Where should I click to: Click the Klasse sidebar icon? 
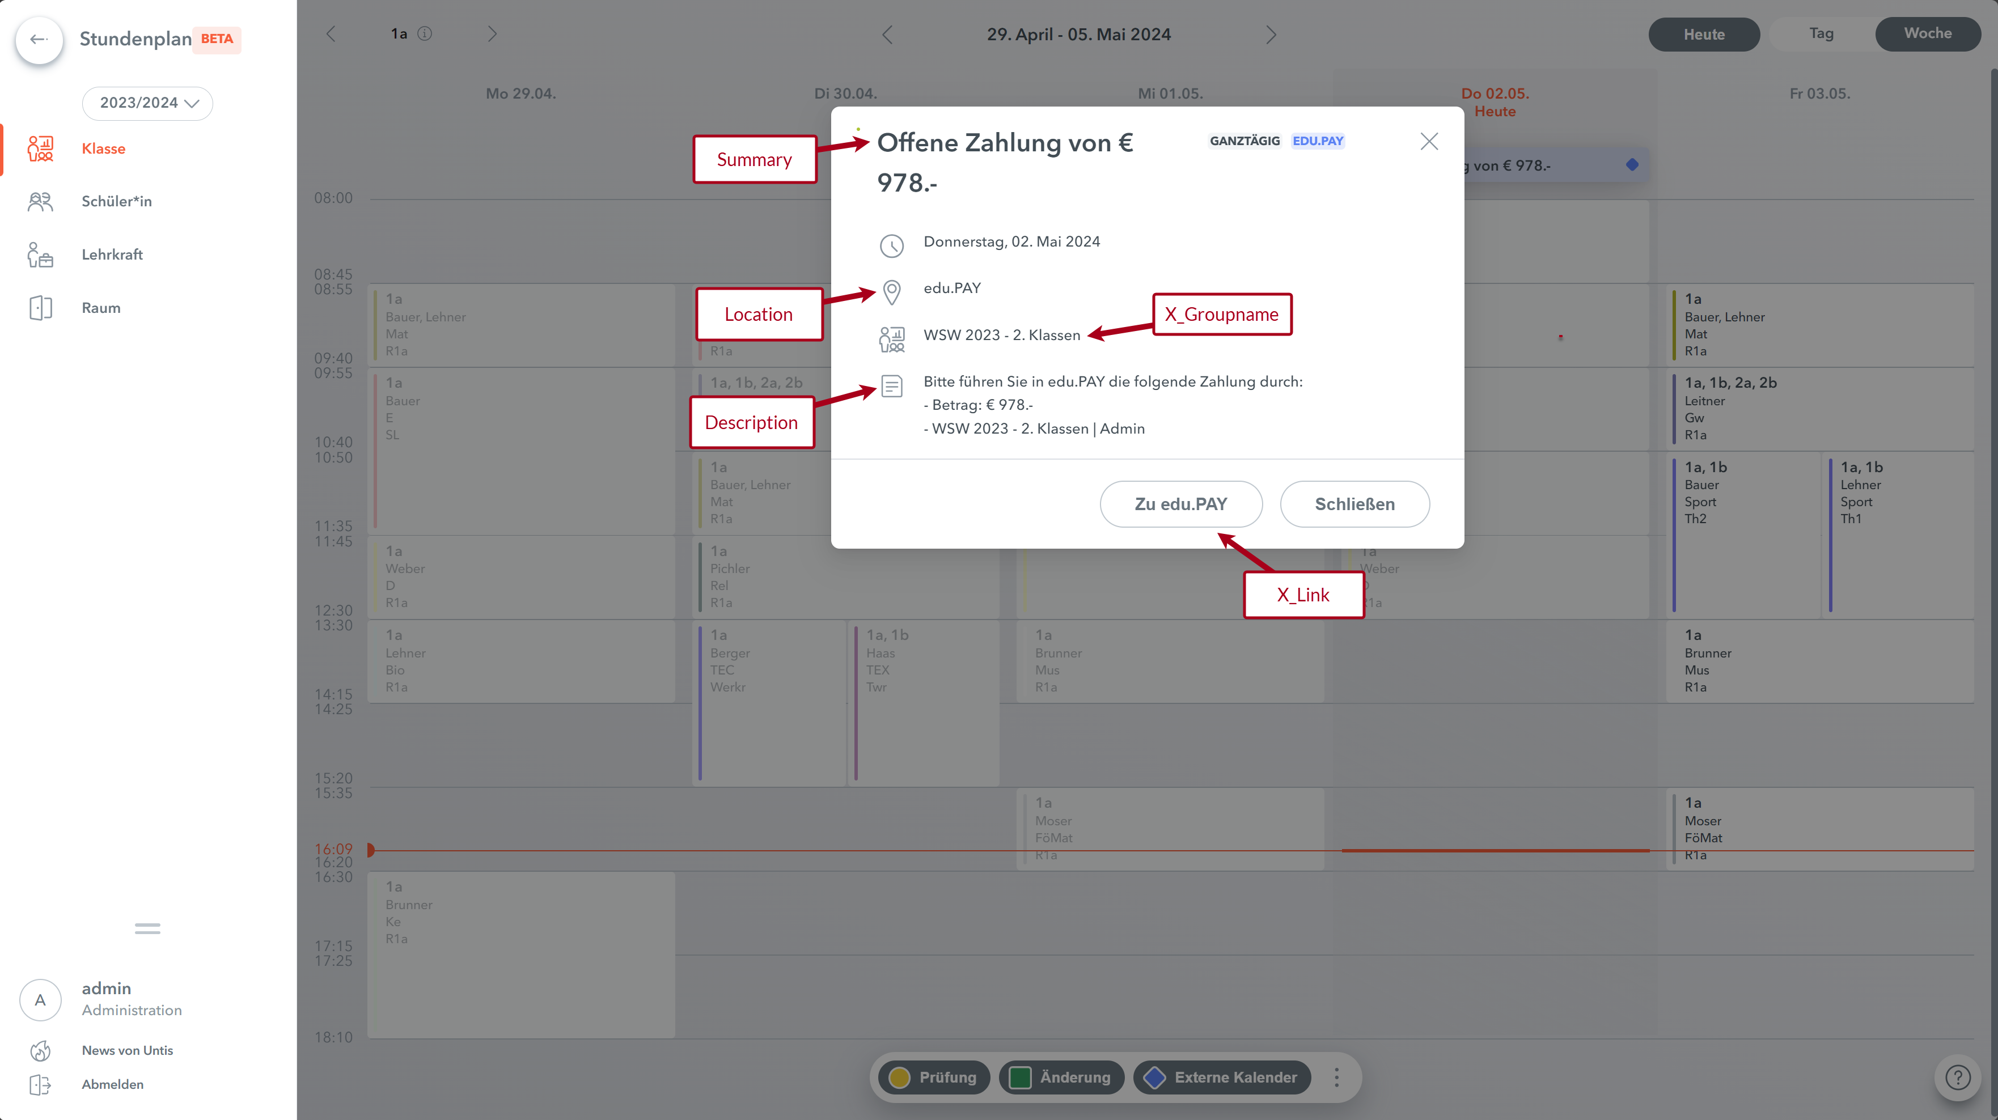pos(40,148)
